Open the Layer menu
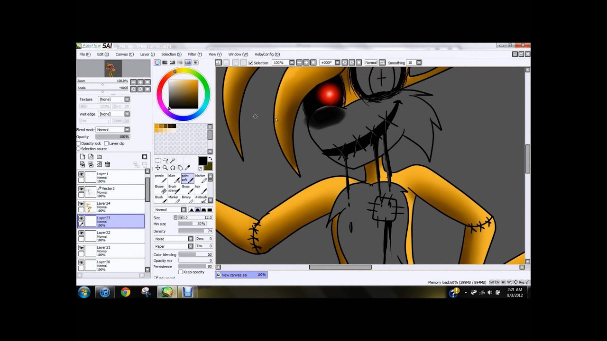Screen dimensions: 607x341 coord(147,54)
